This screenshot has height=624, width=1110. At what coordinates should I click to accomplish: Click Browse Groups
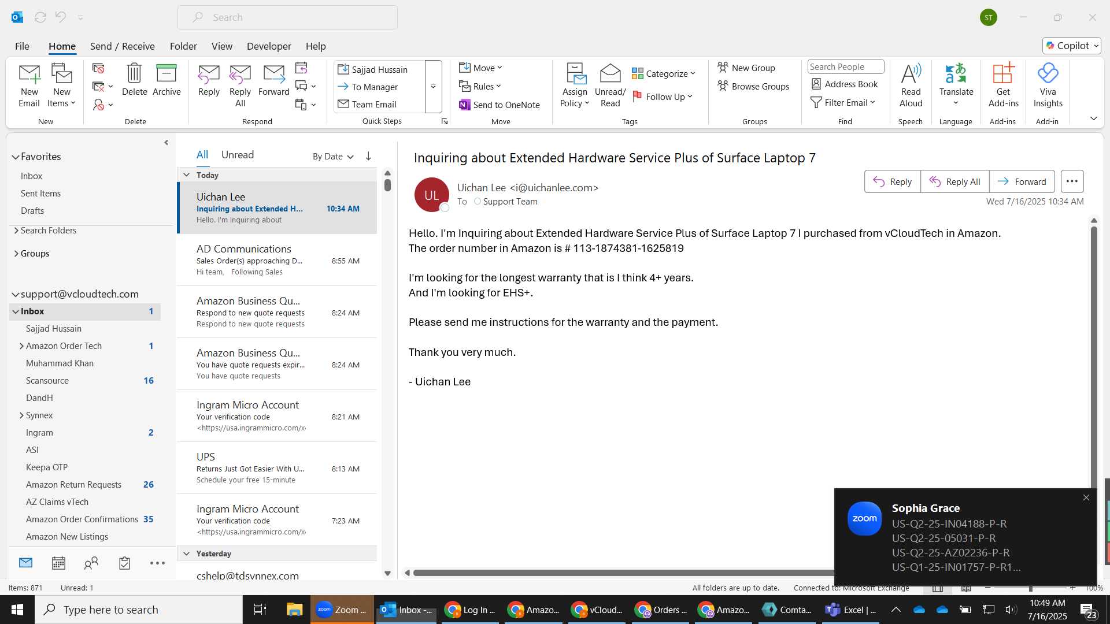click(753, 86)
